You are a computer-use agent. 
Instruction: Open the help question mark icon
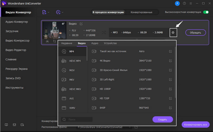185,3
